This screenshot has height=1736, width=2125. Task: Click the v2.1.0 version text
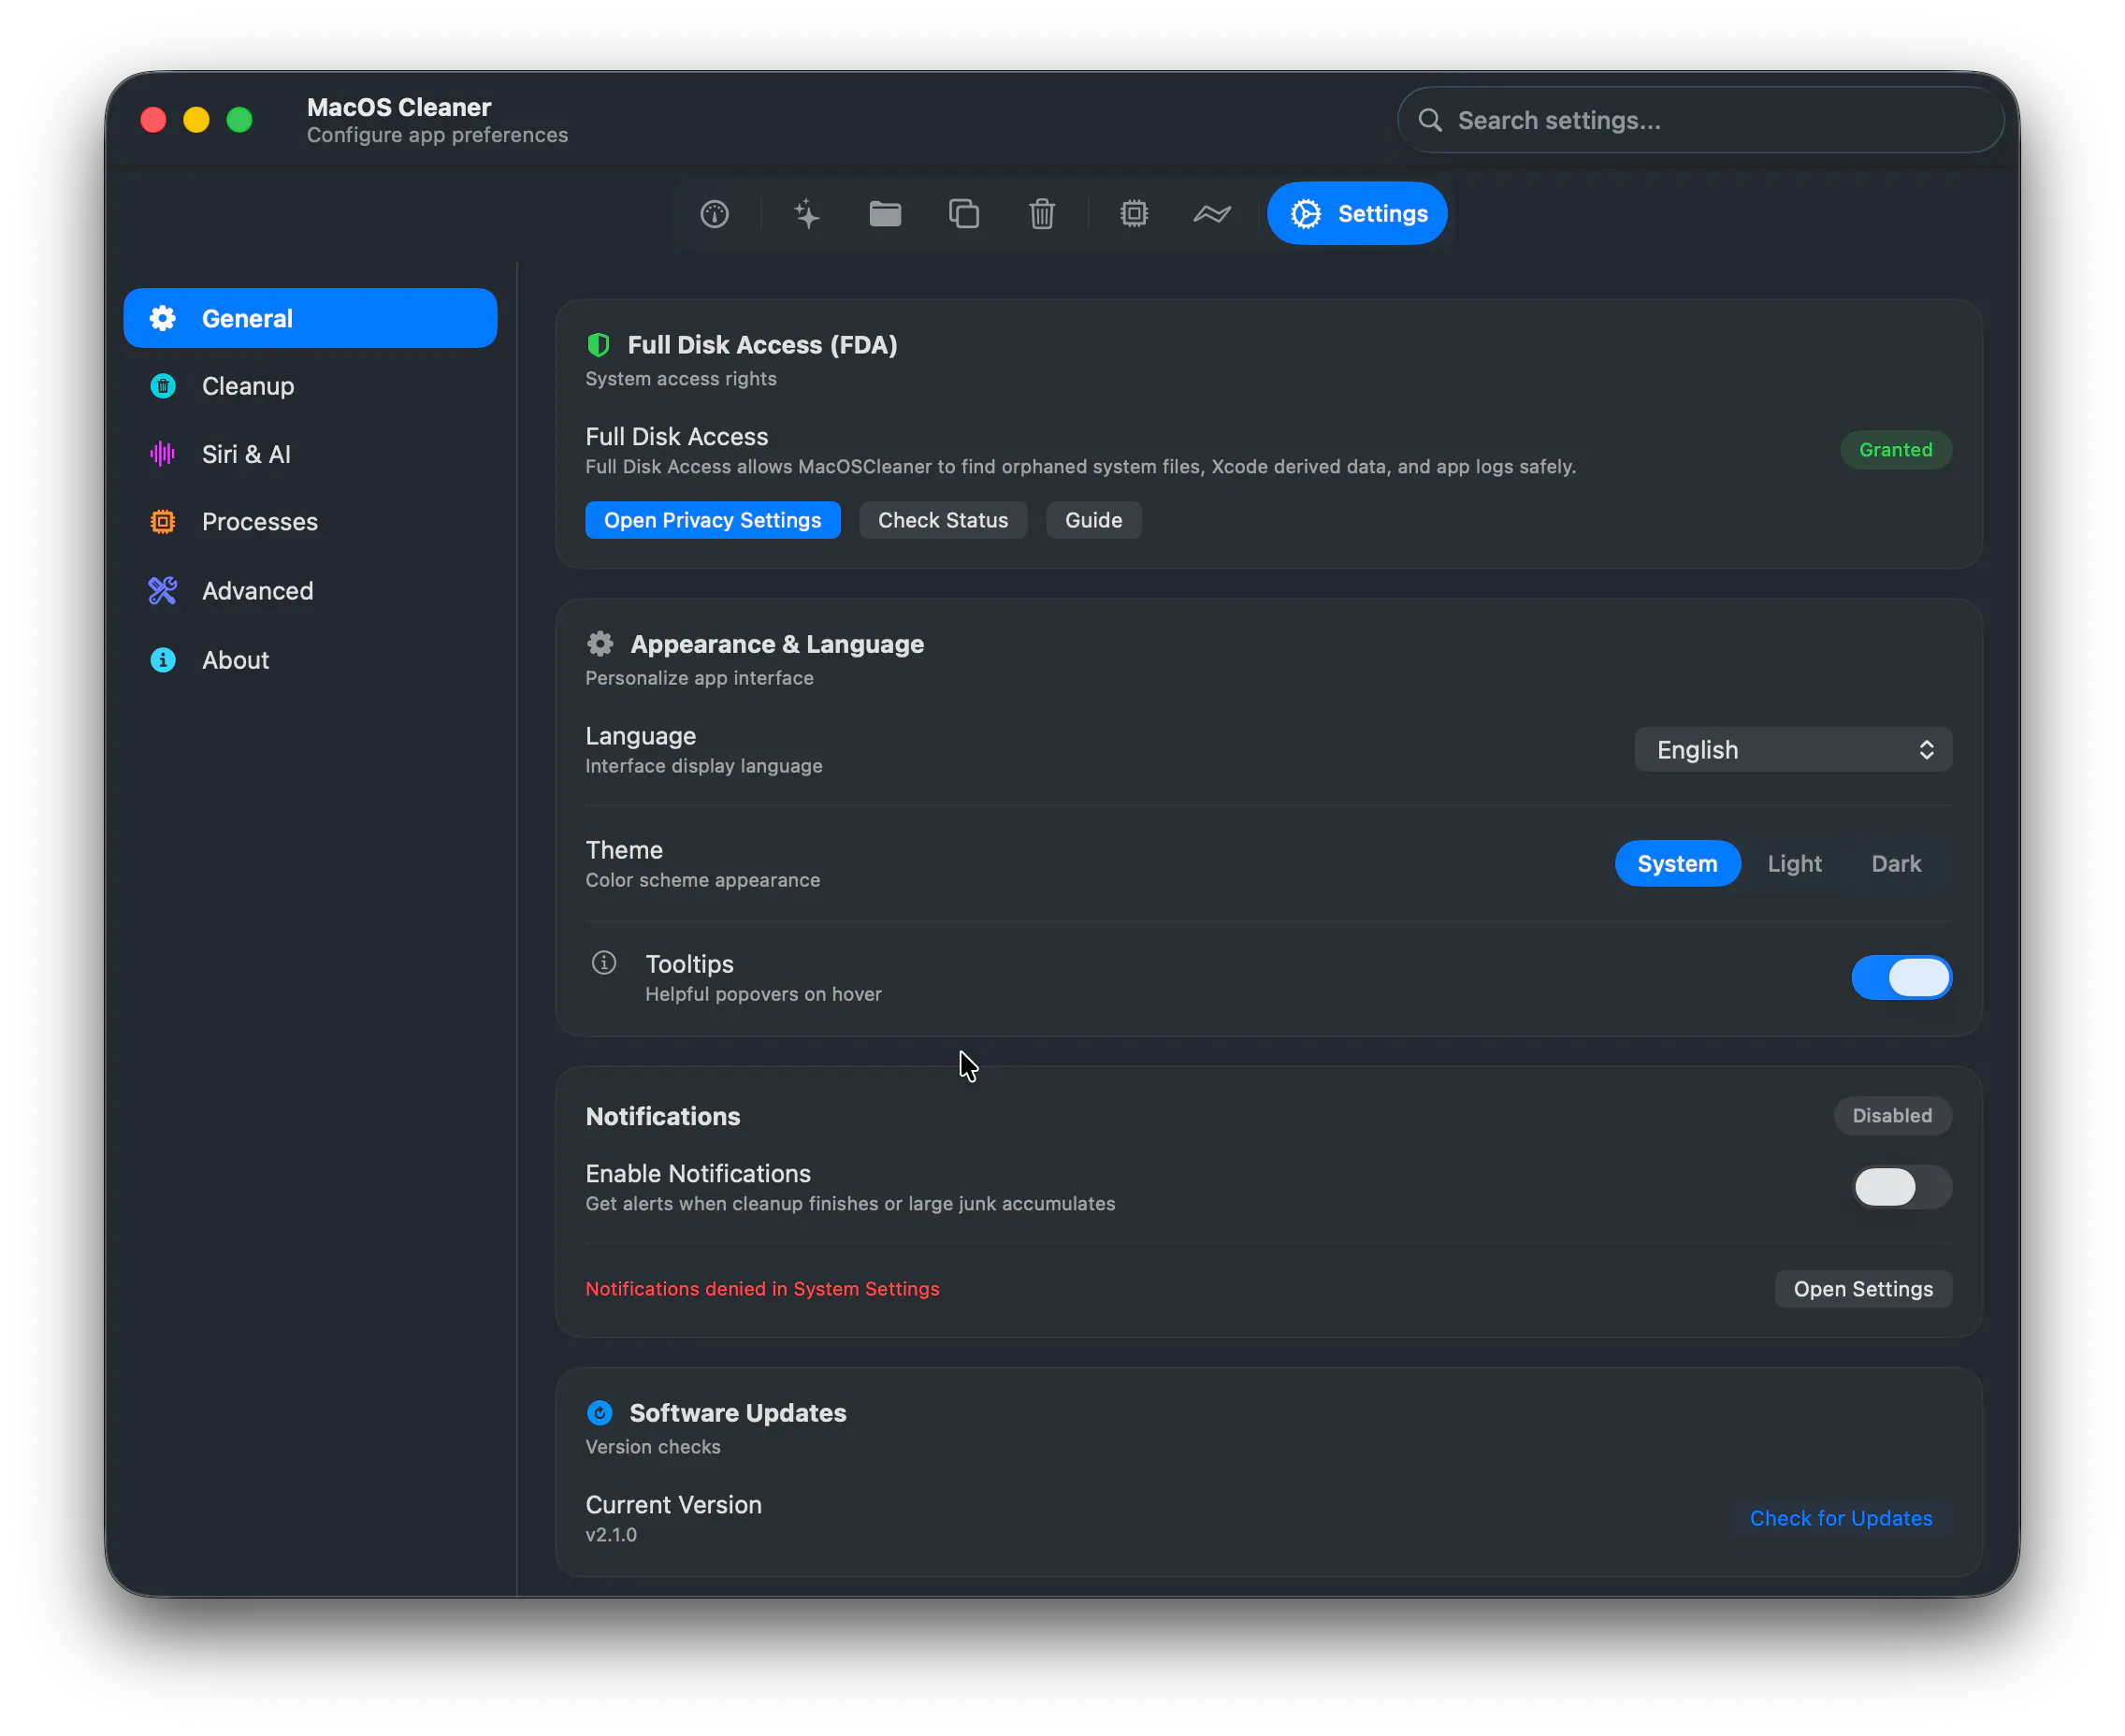pos(611,1535)
